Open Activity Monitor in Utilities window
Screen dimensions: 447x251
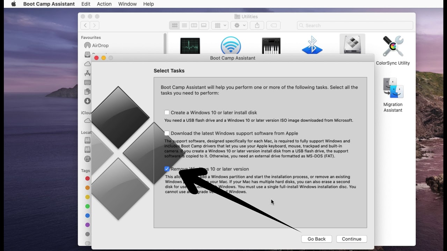click(190, 46)
